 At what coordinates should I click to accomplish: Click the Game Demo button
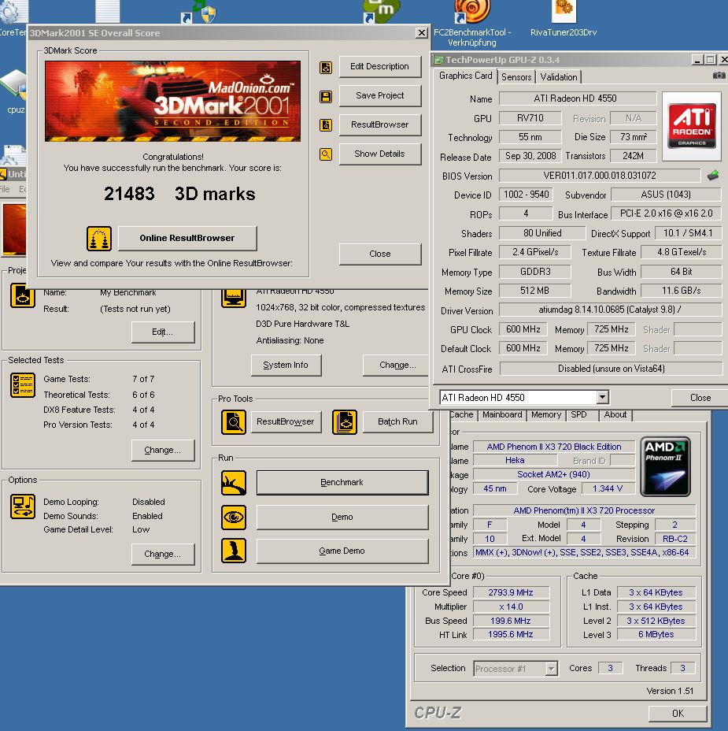(x=342, y=551)
